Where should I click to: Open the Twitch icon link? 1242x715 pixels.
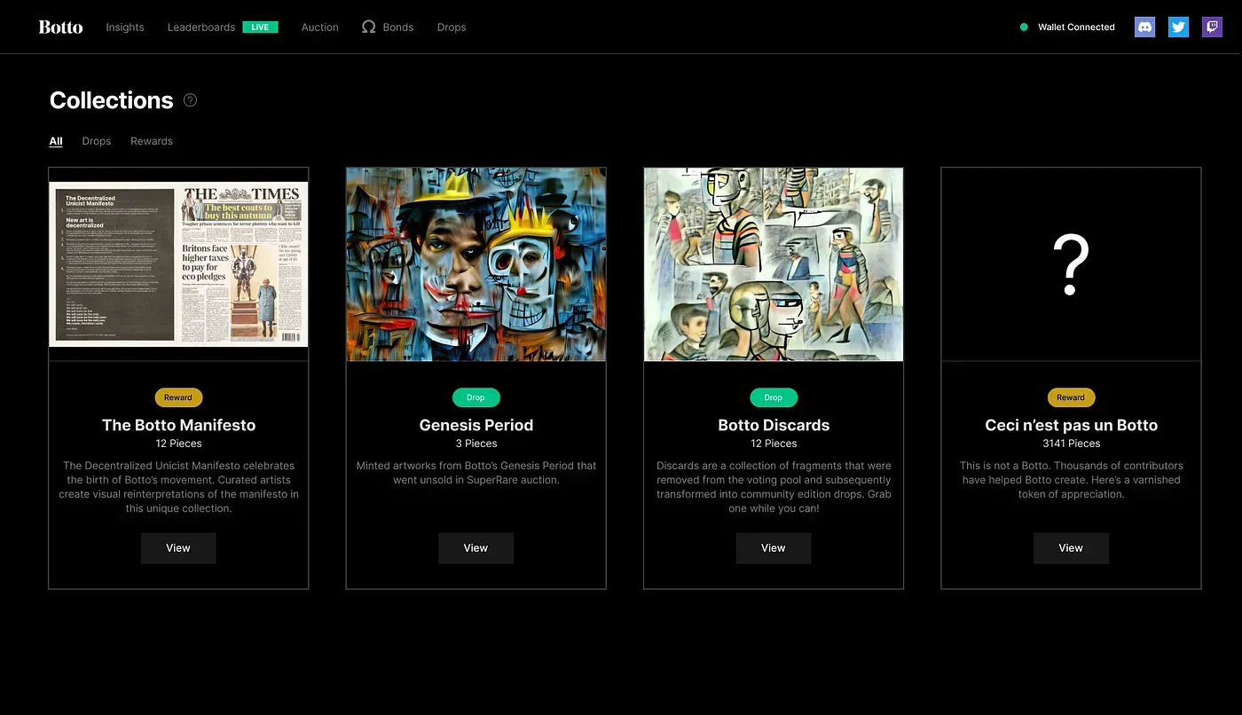[1212, 27]
